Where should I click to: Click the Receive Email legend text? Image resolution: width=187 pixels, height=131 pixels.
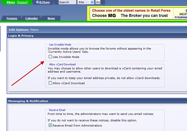(57, 110)
